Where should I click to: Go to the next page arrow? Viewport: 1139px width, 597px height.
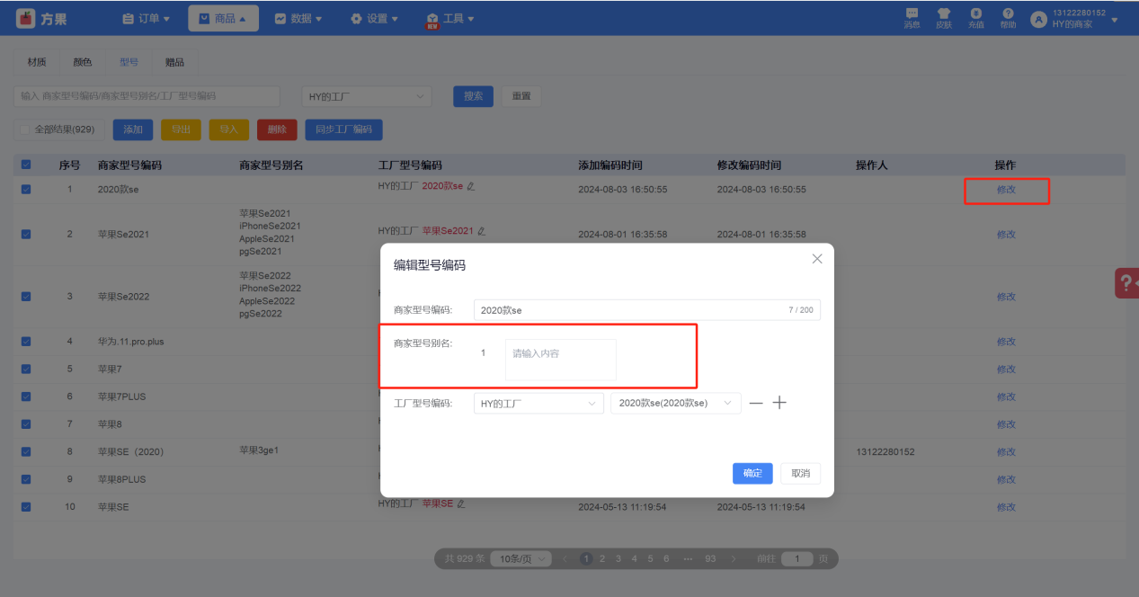(734, 558)
